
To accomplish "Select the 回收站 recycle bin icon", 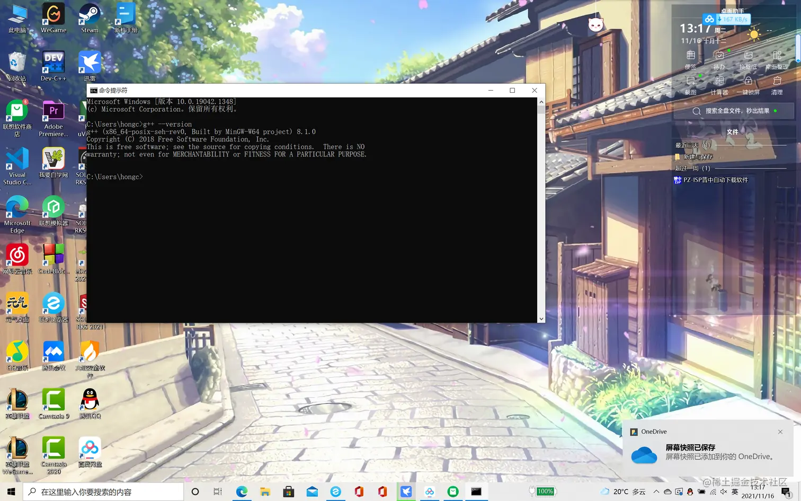I will (17, 67).
